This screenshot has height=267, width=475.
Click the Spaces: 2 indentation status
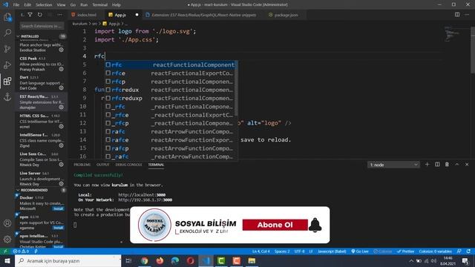[282, 251]
